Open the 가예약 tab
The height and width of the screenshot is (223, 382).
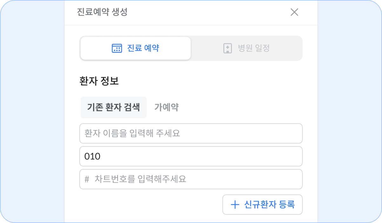coord(166,107)
